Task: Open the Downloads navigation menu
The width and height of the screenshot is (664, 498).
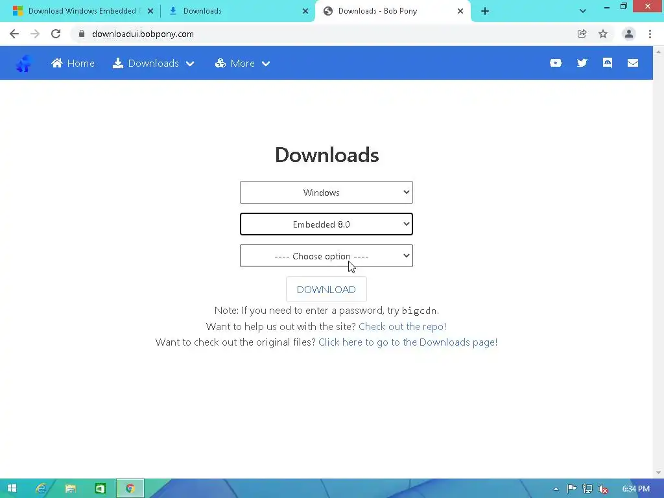Action: tap(153, 63)
